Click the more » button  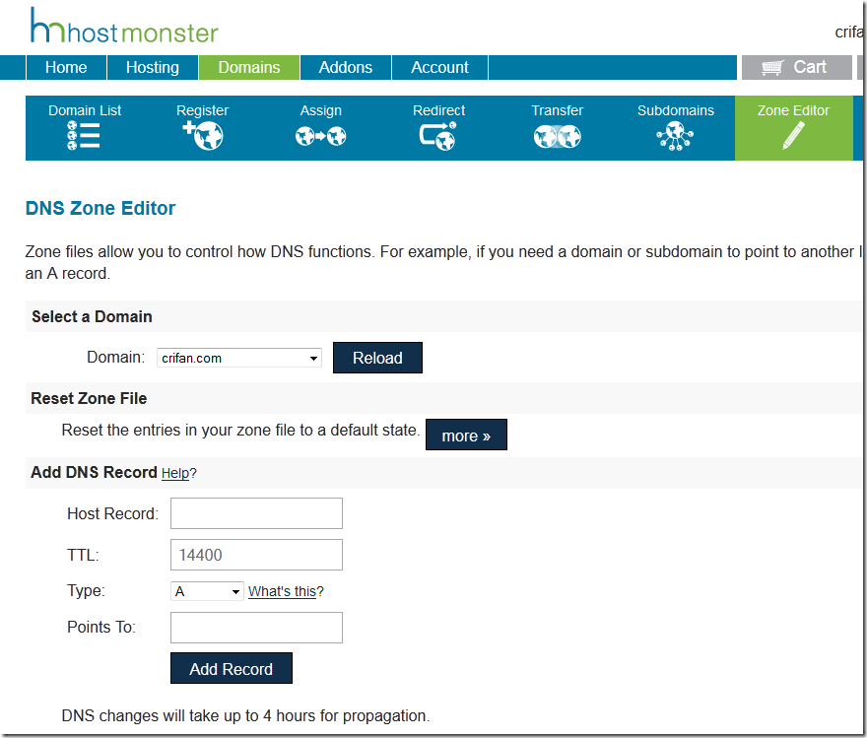[x=466, y=436]
